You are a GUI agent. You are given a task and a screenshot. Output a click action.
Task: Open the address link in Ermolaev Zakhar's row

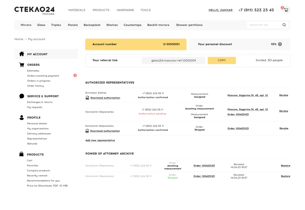point(247,95)
